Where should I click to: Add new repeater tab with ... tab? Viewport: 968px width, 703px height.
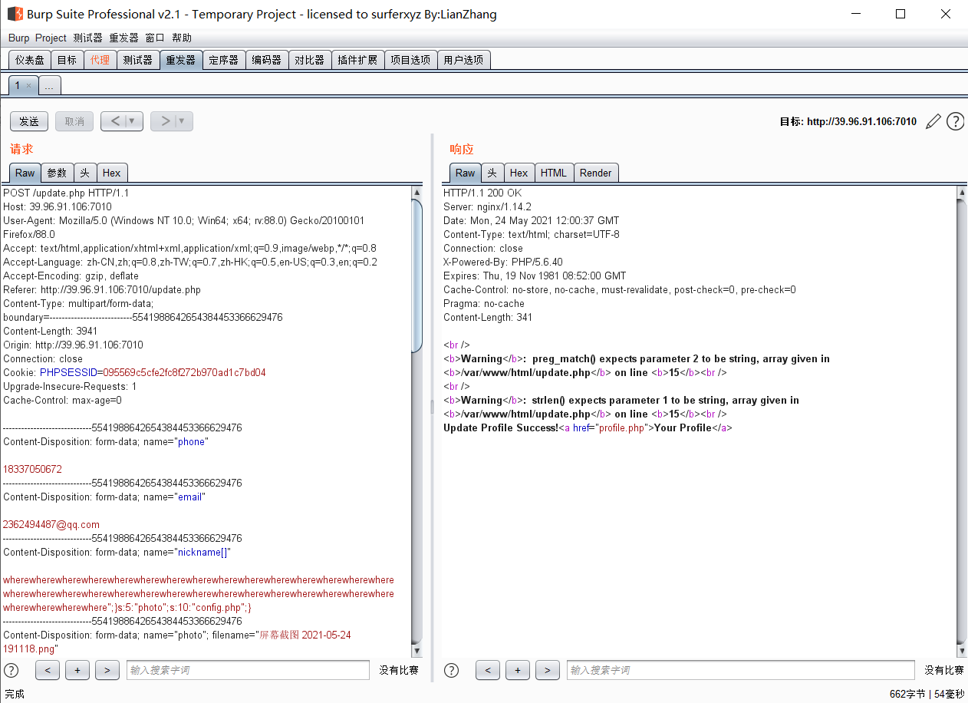point(50,85)
